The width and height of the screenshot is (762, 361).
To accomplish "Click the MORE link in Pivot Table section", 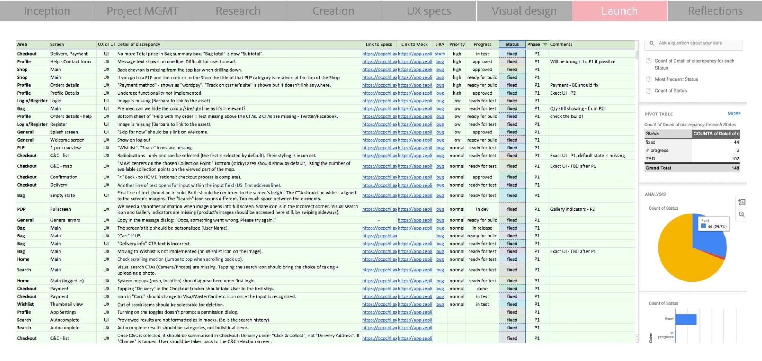I will 734,114.
